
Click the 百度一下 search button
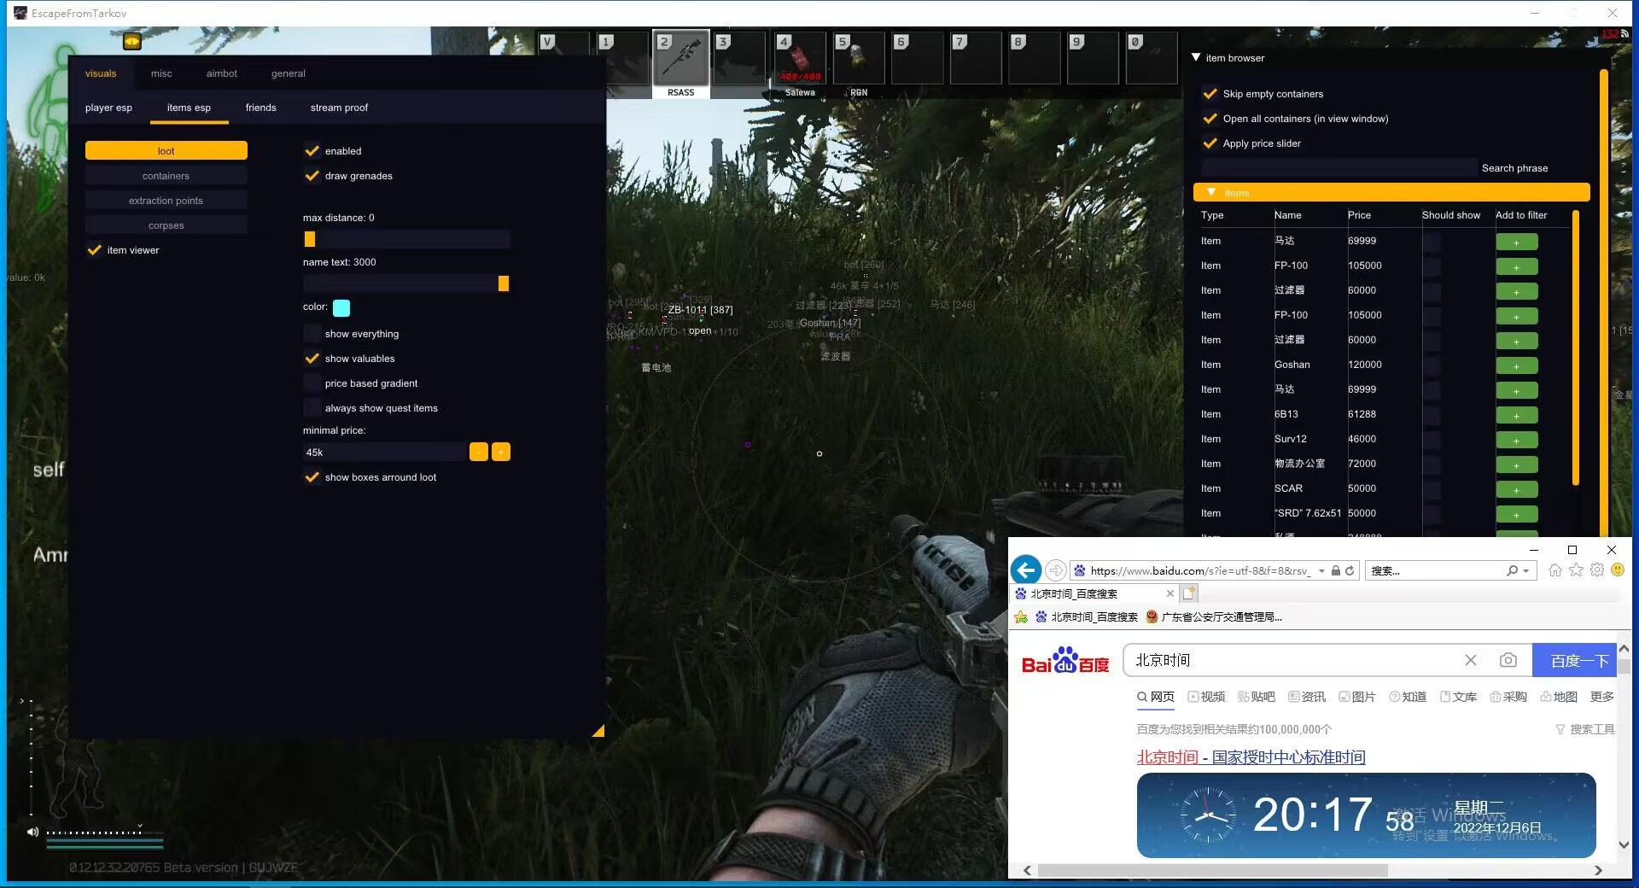(1578, 660)
